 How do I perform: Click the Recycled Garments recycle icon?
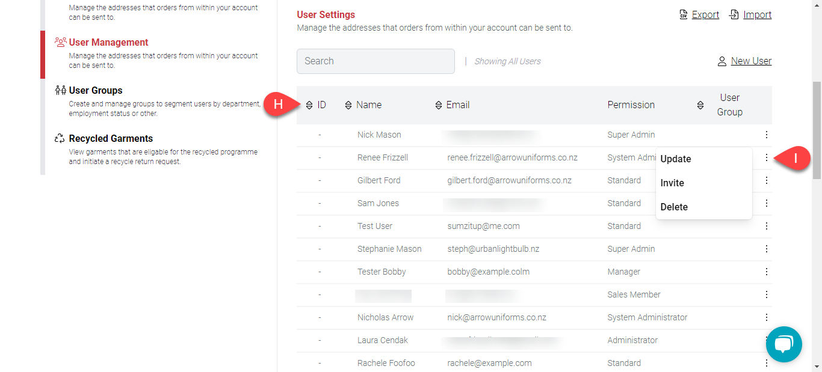(x=60, y=138)
